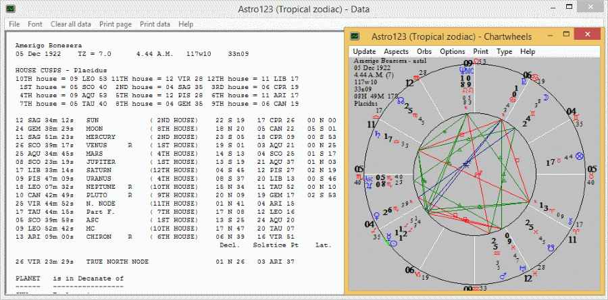Maximize the Chartwheels window
This screenshot has height=300, width=608.
click(x=567, y=34)
